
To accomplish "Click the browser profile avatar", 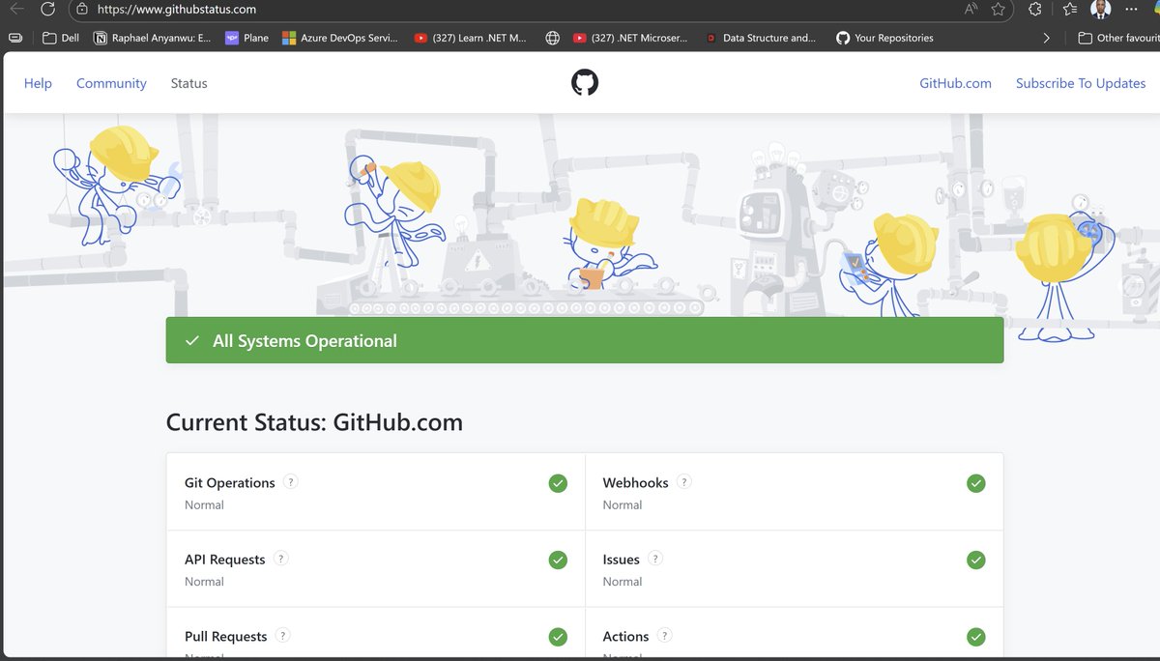I will tap(1100, 10).
